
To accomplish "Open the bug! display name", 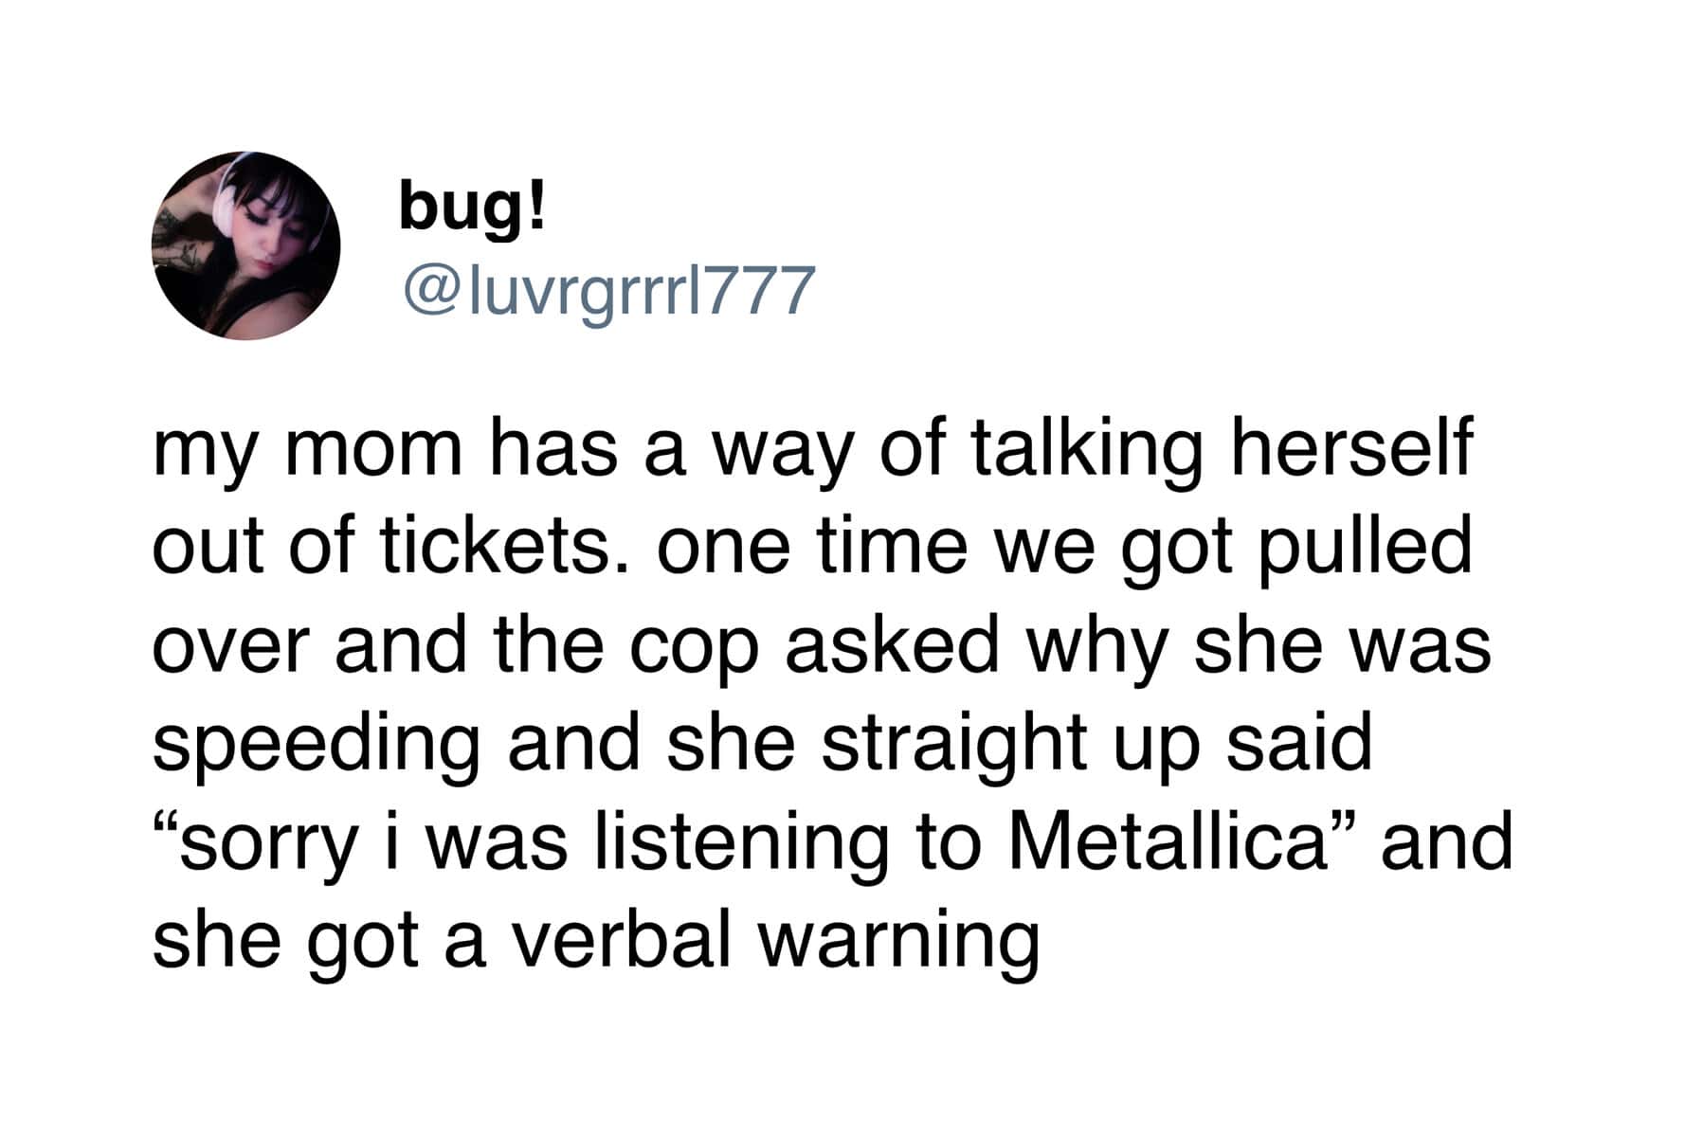I will 473,206.
